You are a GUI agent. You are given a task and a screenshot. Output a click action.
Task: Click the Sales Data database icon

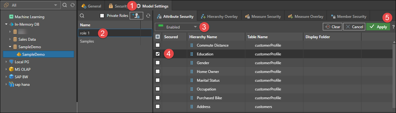(15, 39)
